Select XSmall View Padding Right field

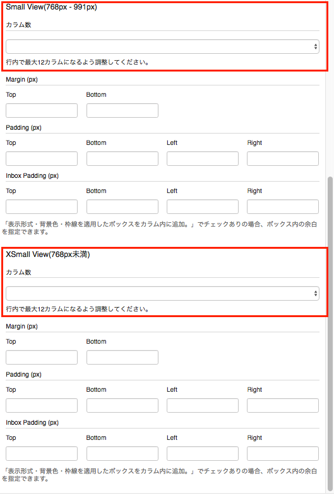(283, 405)
